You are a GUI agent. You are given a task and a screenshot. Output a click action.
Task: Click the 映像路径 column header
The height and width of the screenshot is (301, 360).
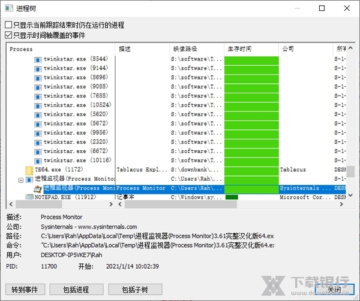pyautogui.click(x=197, y=49)
